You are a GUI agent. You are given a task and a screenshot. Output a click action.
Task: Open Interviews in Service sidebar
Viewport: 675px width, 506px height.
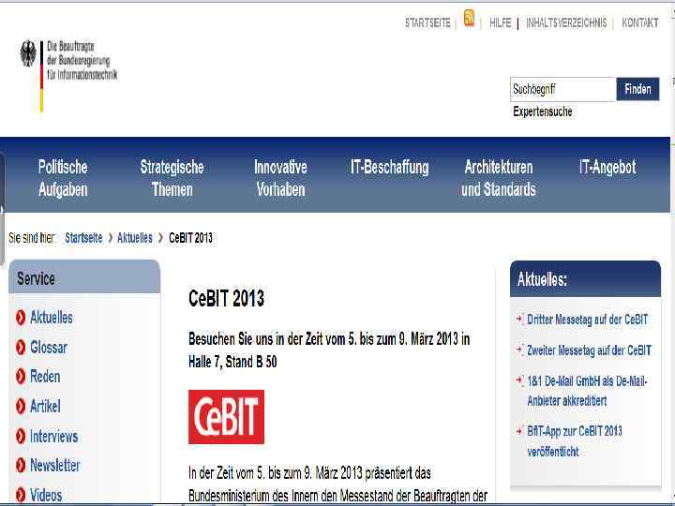click(x=53, y=437)
